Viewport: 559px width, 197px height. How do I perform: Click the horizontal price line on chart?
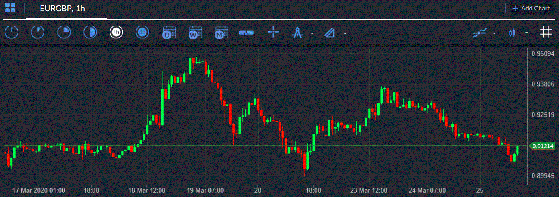click(x=266, y=146)
